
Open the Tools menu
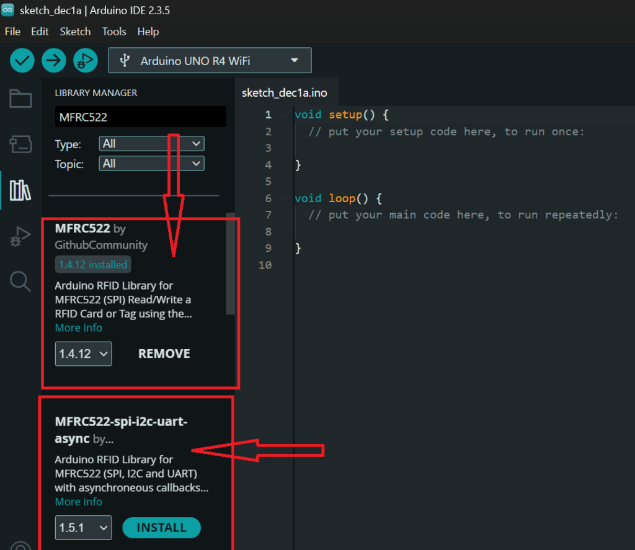point(114,32)
